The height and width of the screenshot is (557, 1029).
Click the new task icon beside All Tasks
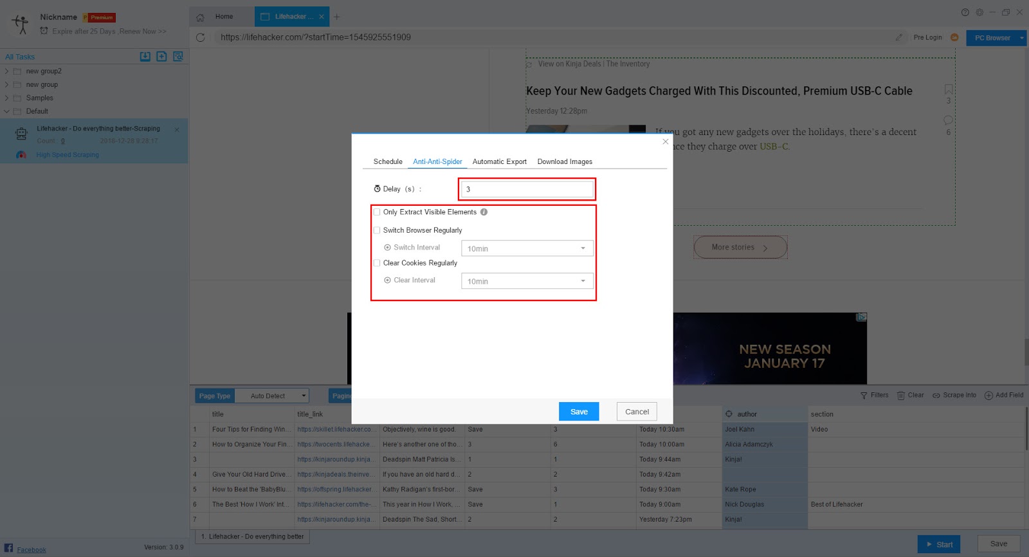tap(161, 57)
